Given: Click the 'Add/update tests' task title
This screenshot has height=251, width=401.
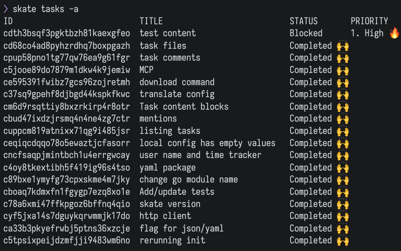Looking at the screenshot, I should [177, 192].
